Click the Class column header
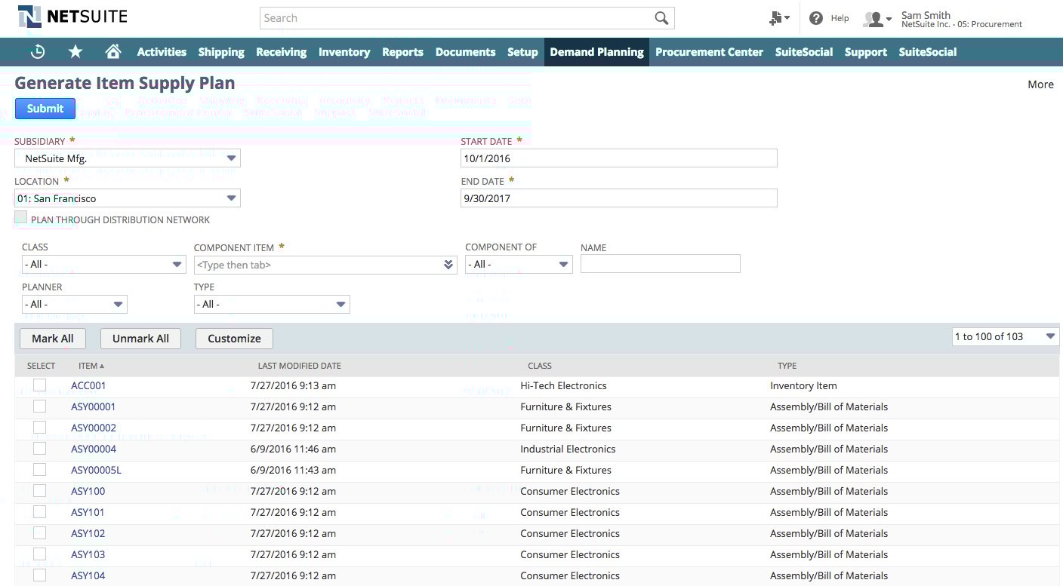 [540, 366]
